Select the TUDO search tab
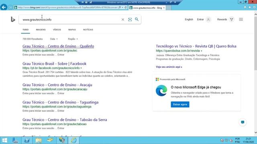 [x=25, y=30]
